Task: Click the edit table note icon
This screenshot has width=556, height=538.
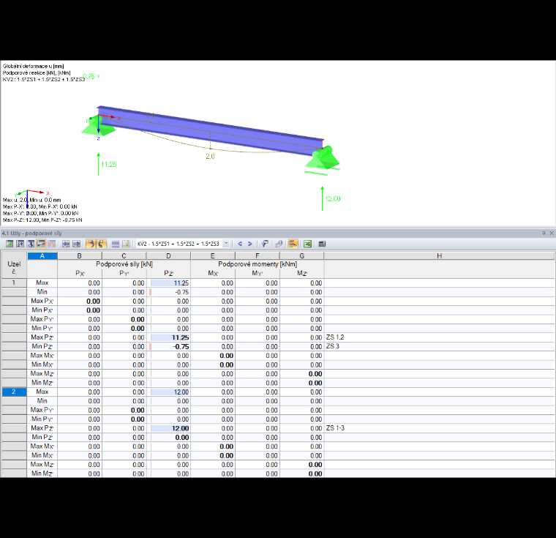Action: coord(126,244)
